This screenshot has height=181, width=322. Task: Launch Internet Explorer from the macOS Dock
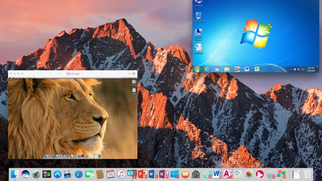(x=206, y=174)
